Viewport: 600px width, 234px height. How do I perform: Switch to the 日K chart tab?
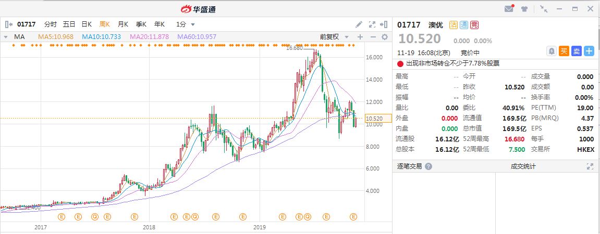[x=87, y=24]
